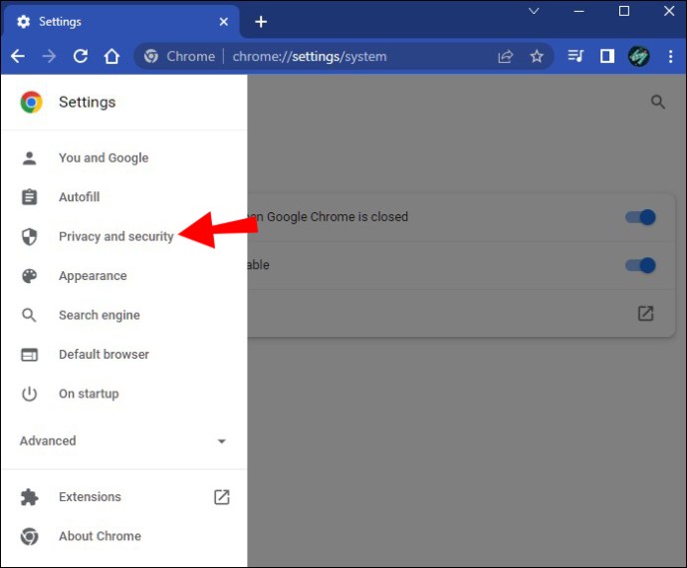The image size is (687, 568).
Task: Click the Chrome site info icon in address bar
Action: [151, 56]
